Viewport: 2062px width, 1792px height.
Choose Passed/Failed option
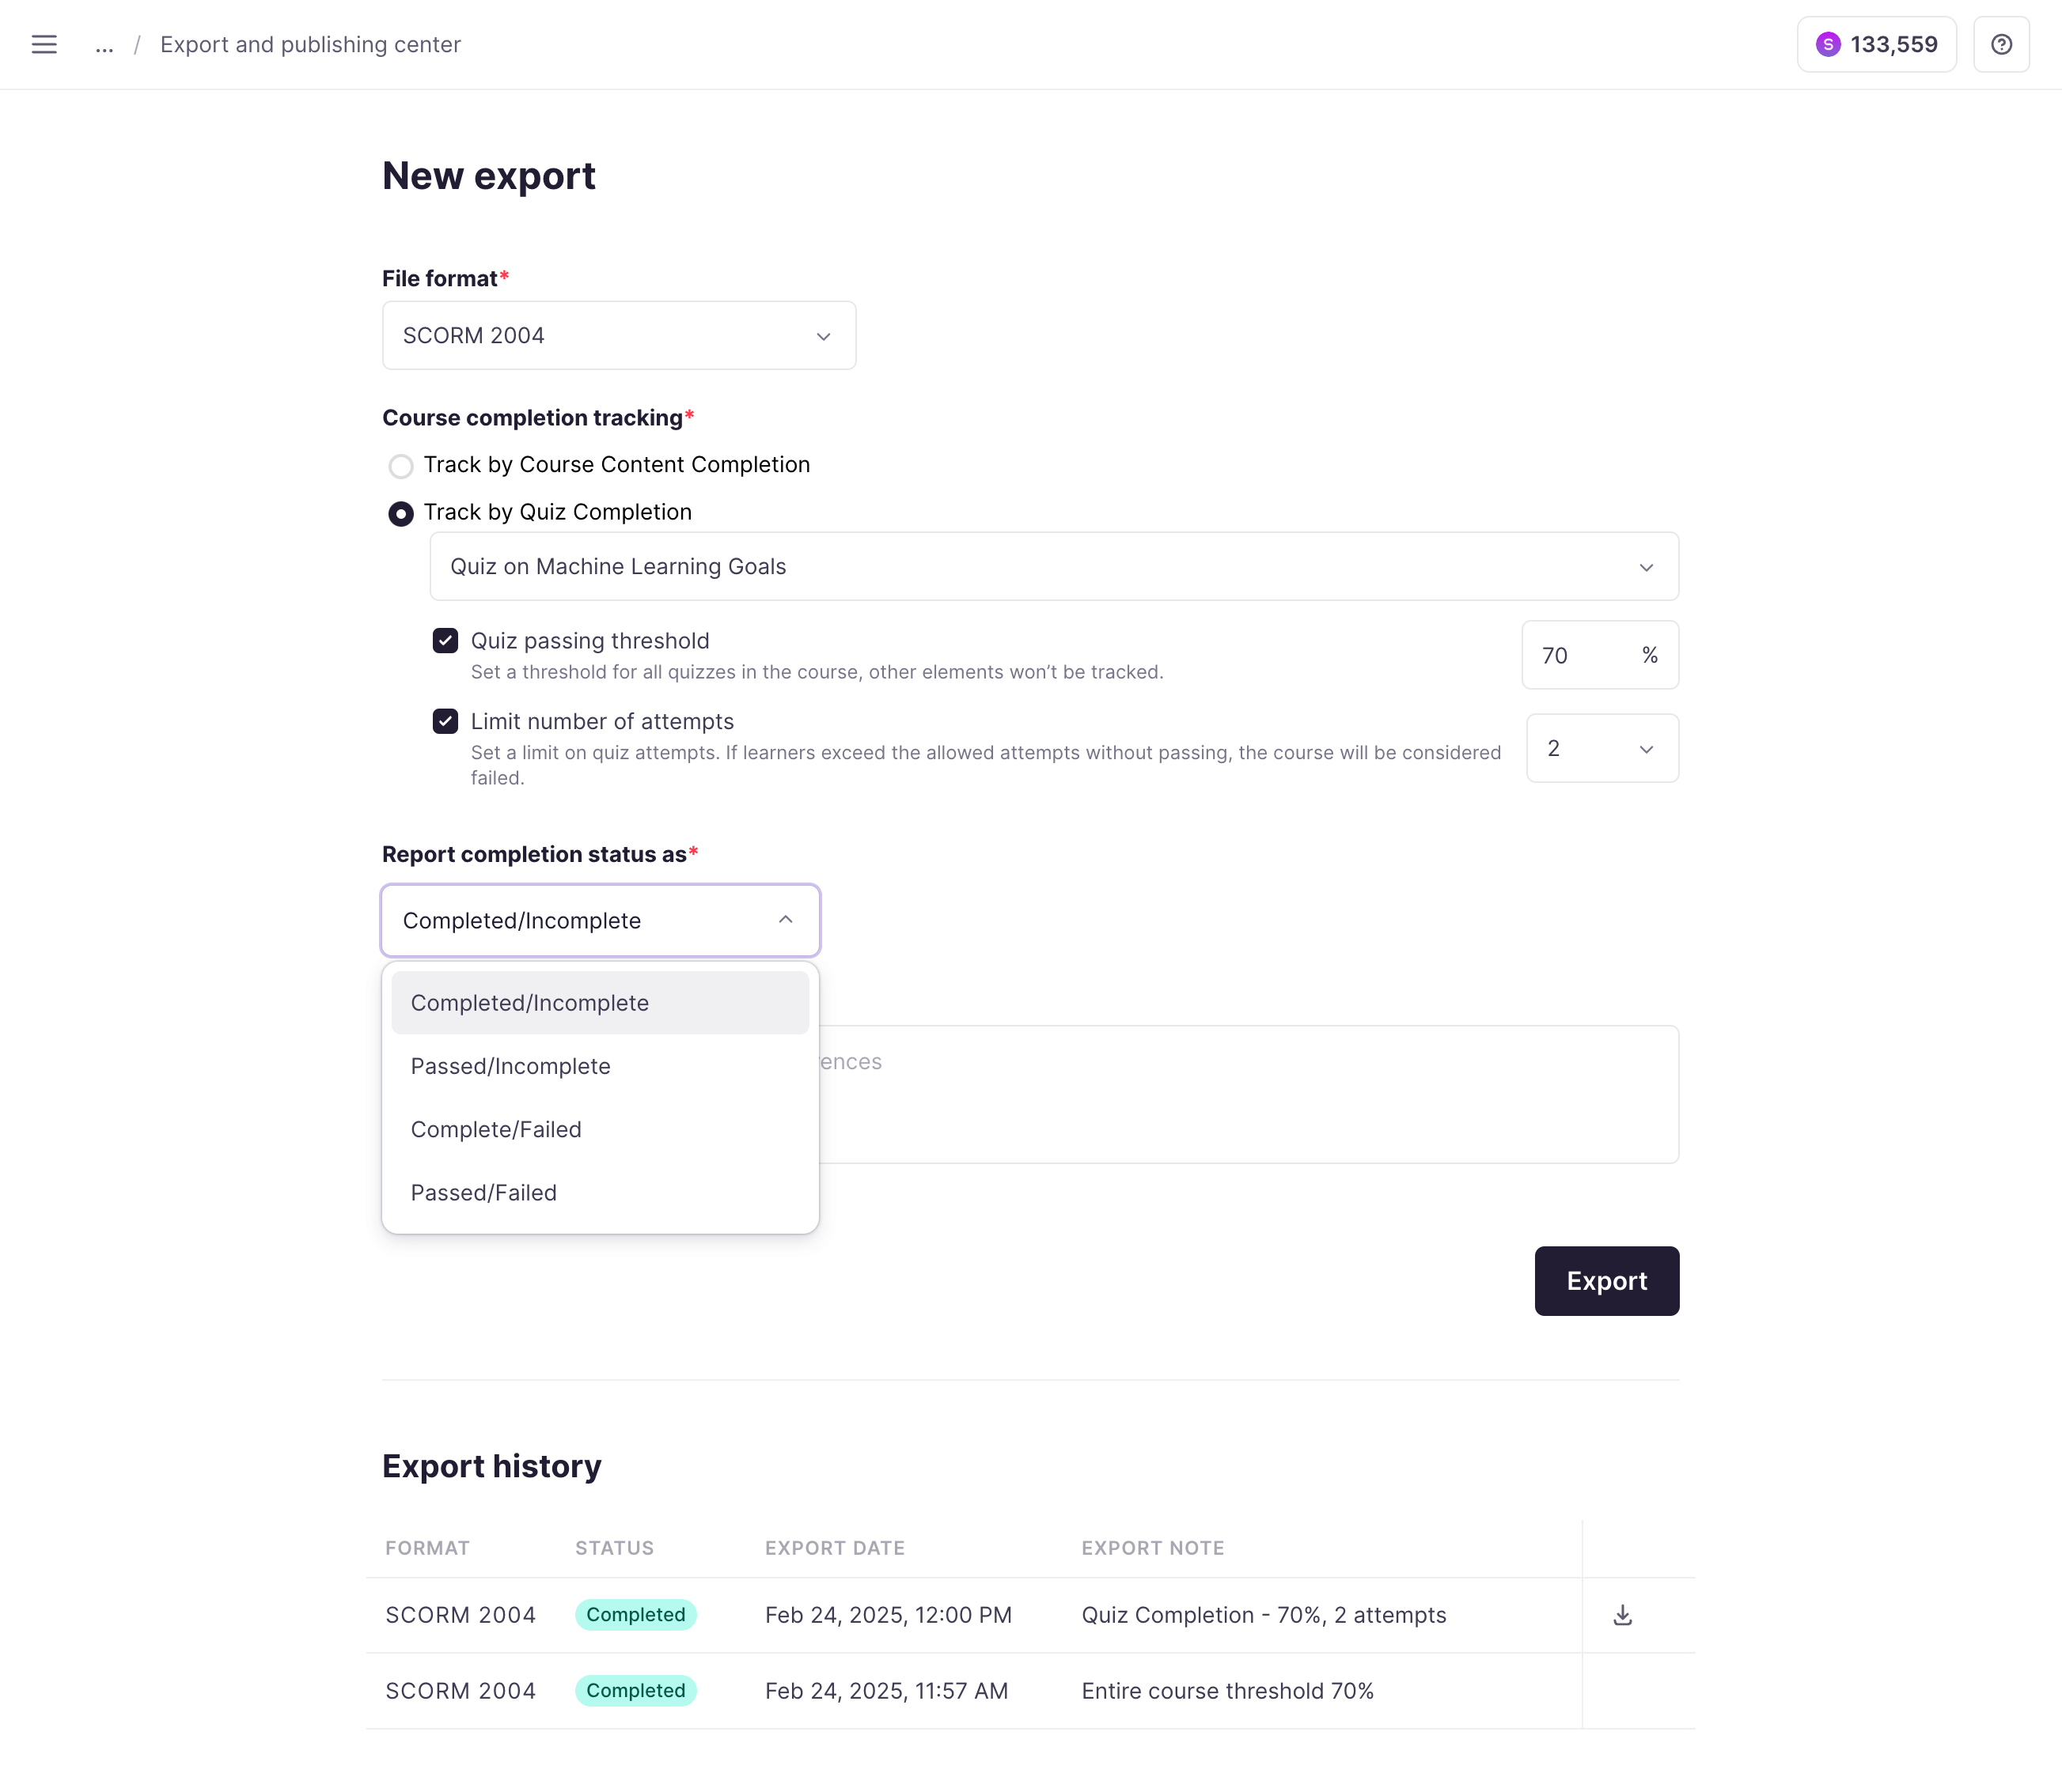tap(601, 1192)
